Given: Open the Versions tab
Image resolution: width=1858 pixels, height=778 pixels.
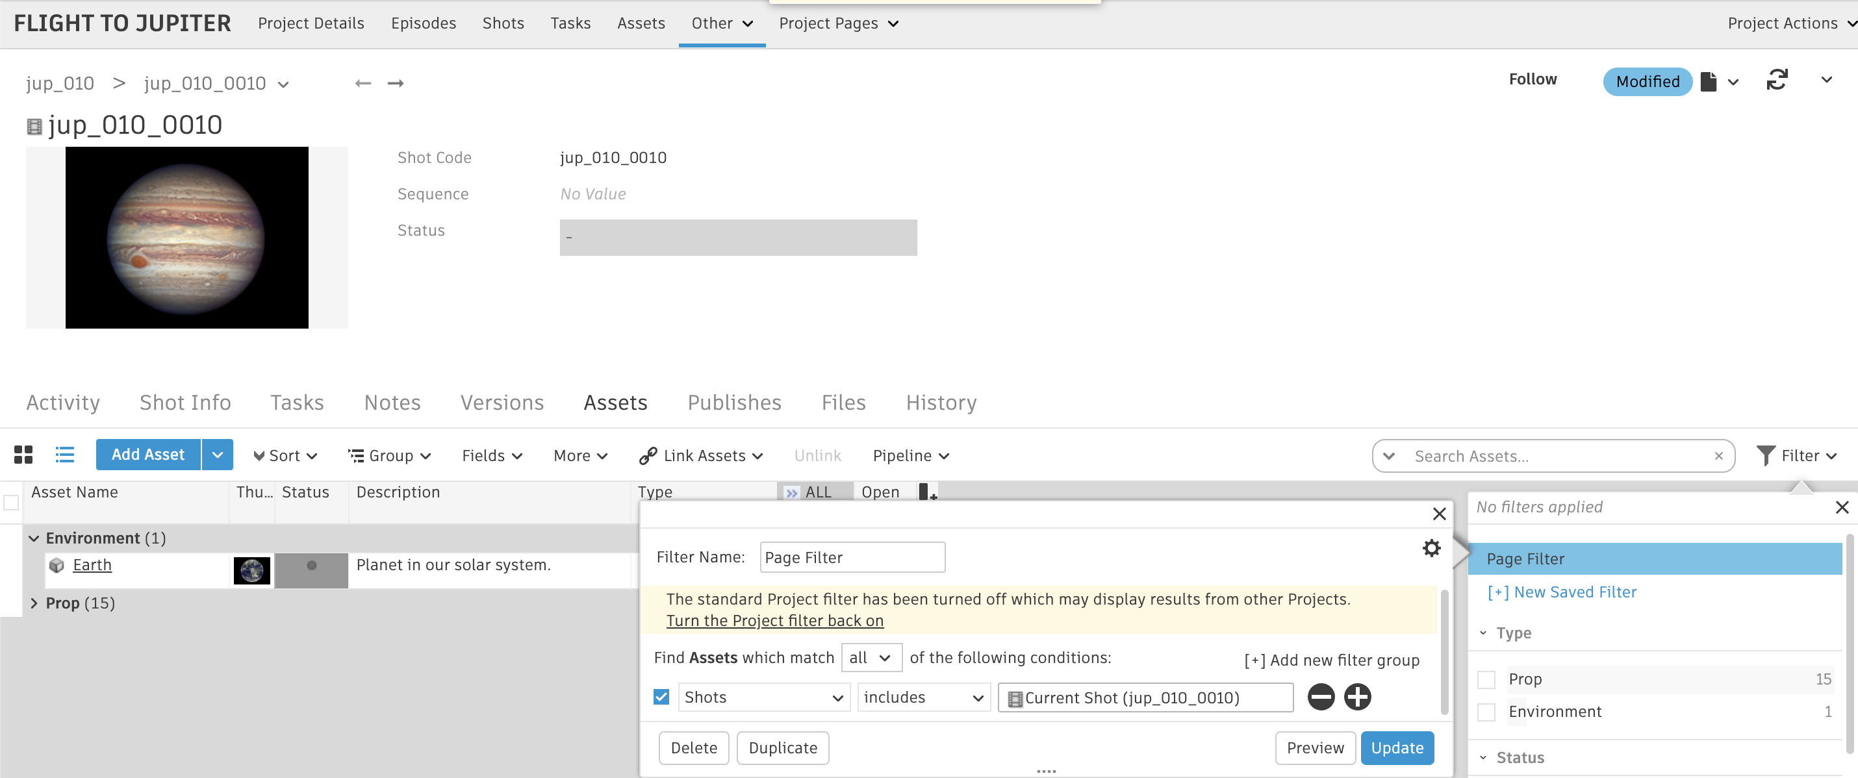Looking at the screenshot, I should pos(502,403).
